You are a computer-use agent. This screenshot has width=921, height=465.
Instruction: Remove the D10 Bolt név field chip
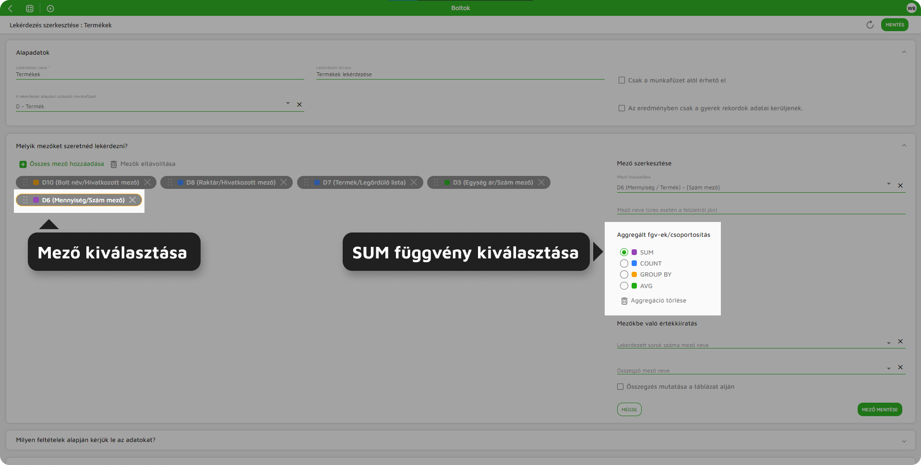point(147,182)
